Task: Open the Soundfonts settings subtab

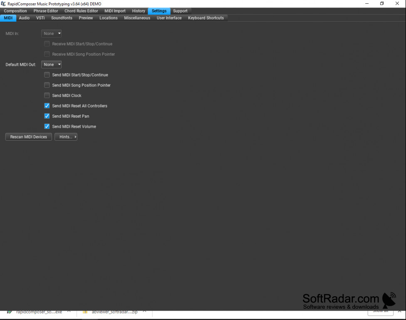Action: 62,18
